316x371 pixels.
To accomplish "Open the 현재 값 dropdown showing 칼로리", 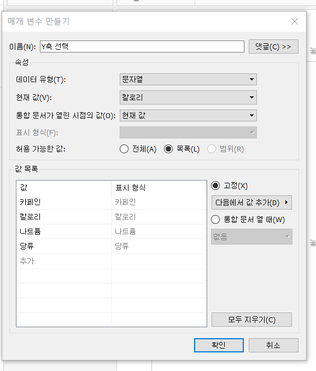I will (188, 97).
